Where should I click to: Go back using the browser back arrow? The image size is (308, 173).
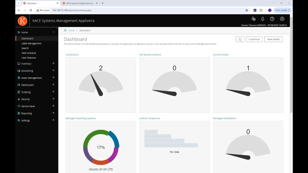click(x=19, y=10)
